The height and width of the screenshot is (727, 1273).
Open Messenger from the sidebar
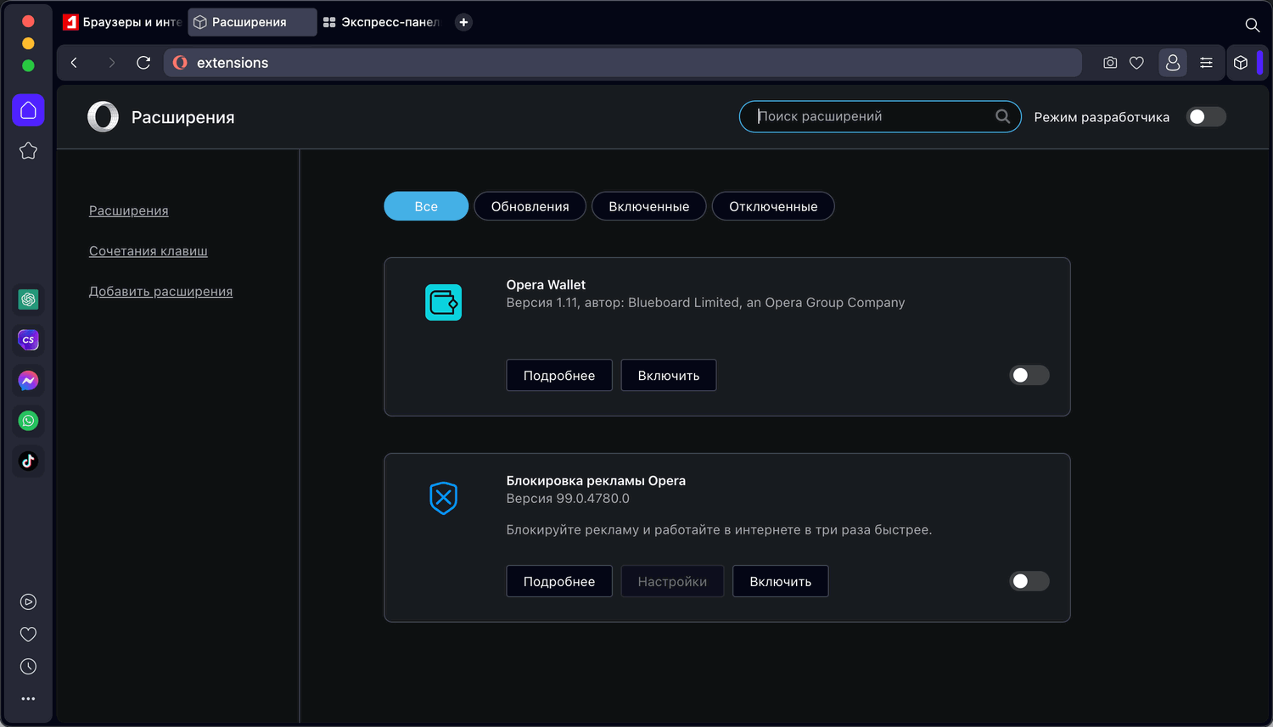(x=28, y=381)
